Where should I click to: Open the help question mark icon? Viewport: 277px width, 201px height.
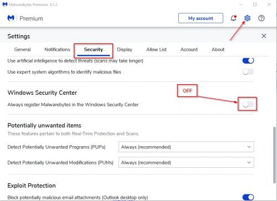click(x=261, y=18)
